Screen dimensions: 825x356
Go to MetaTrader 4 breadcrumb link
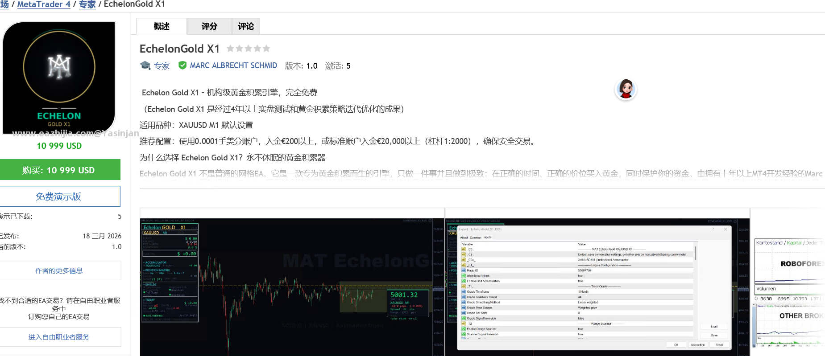(44, 4)
